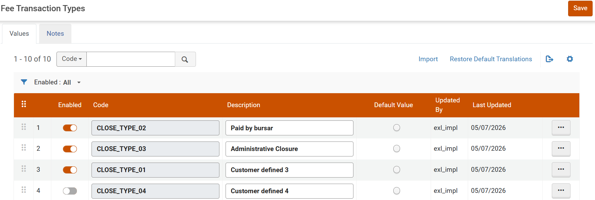
Task: Open row actions menu for CLOSE_TYPE_03
Action: [561, 149]
